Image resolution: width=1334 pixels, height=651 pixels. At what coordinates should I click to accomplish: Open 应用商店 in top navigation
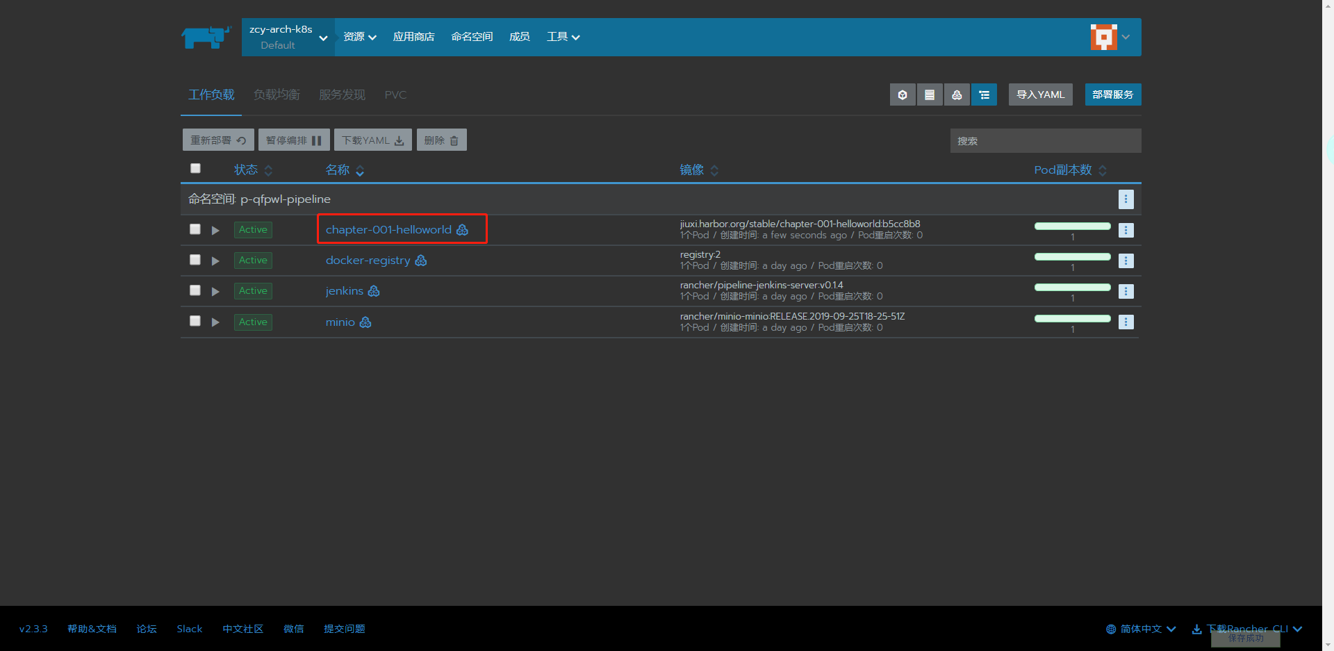click(x=413, y=37)
